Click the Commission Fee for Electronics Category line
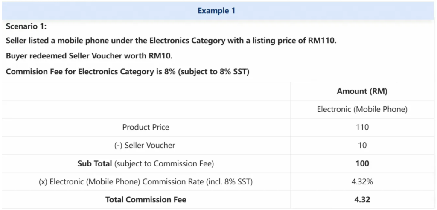The image size is (437, 210). [x=127, y=72]
